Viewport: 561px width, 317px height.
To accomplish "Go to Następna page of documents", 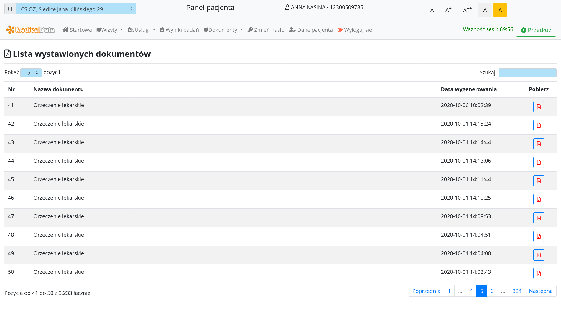I will pos(540,291).
